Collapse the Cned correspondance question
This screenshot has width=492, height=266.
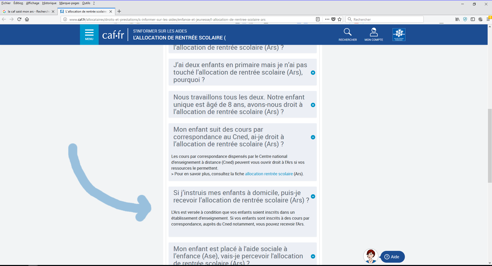[x=313, y=137]
